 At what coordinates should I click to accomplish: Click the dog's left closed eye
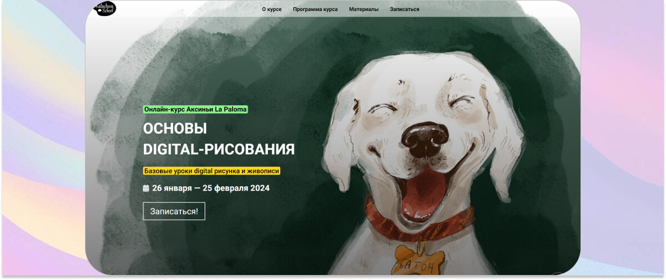pos(382,109)
